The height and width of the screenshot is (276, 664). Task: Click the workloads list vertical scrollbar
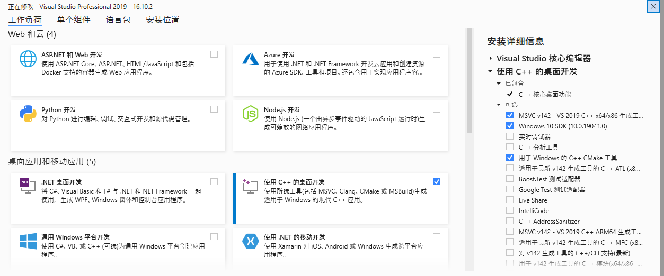[468, 80]
